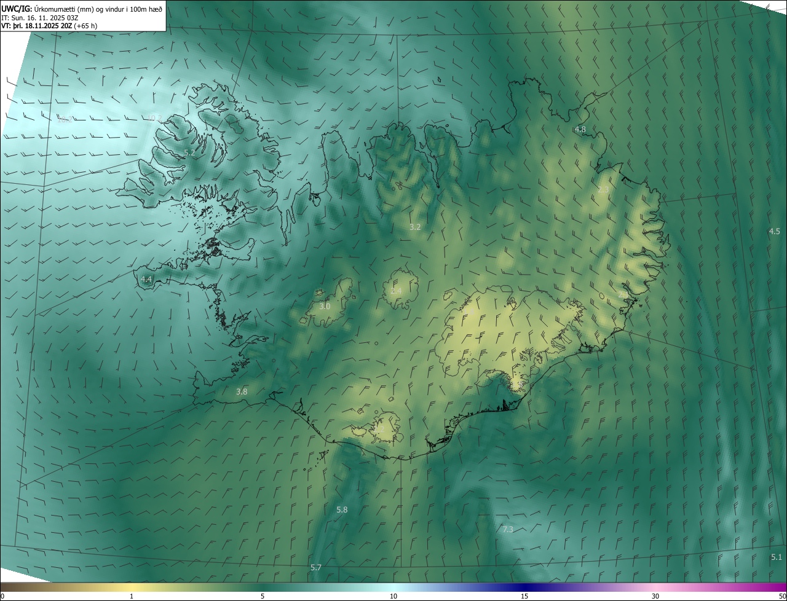Viewport: 787px width, 601px height.
Task: Click the 5.2 value over the Westfjords
Action: pyautogui.click(x=189, y=152)
